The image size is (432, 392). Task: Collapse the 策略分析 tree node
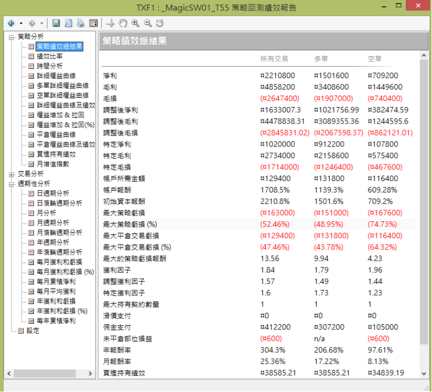[x=11, y=37]
